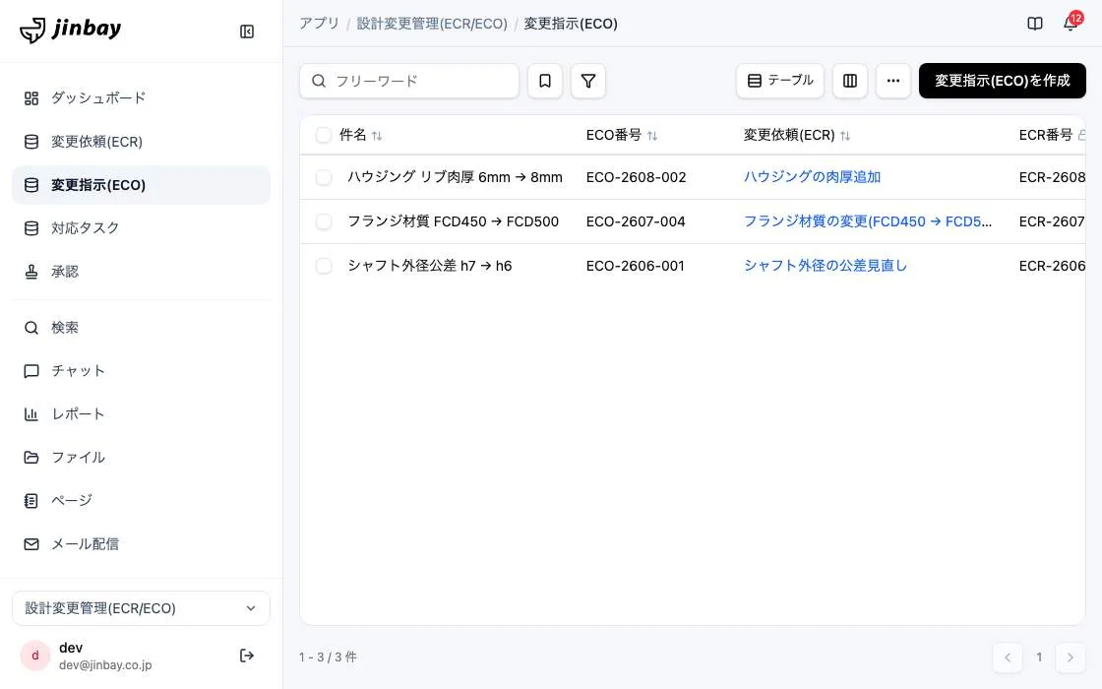Image resolution: width=1102 pixels, height=689 pixels.
Task: Open the documentation book icon
Action: pyautogui.click(x=1034, y=24)
